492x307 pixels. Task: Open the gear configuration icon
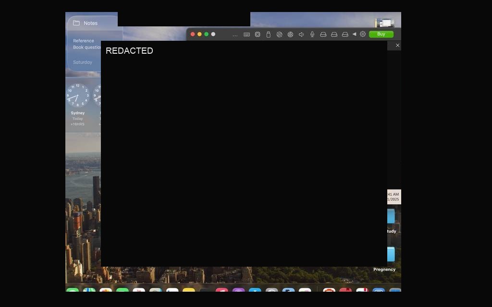coord(363,34)
